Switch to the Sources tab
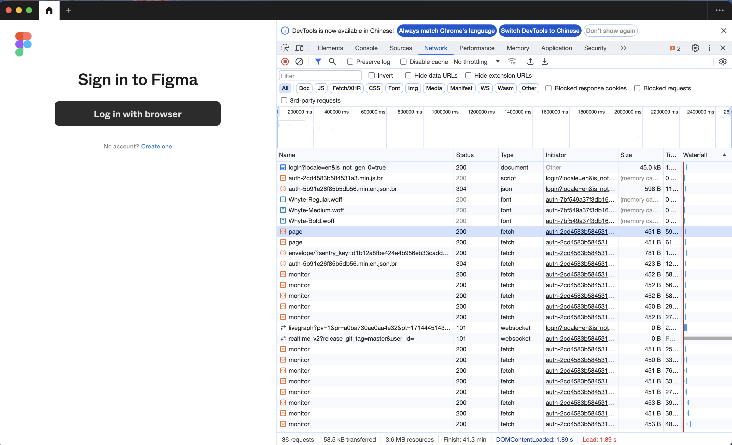 [x=400, y=48]
